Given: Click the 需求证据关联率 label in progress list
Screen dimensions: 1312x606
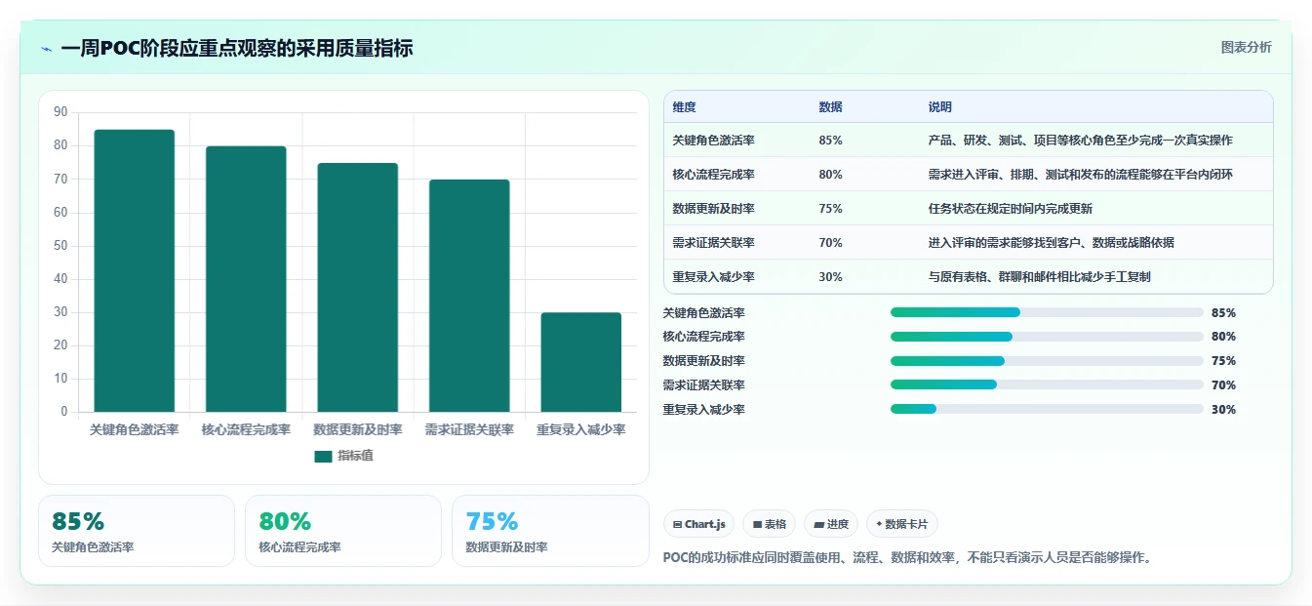Looking at the screenshot, I should coord(703,385).
